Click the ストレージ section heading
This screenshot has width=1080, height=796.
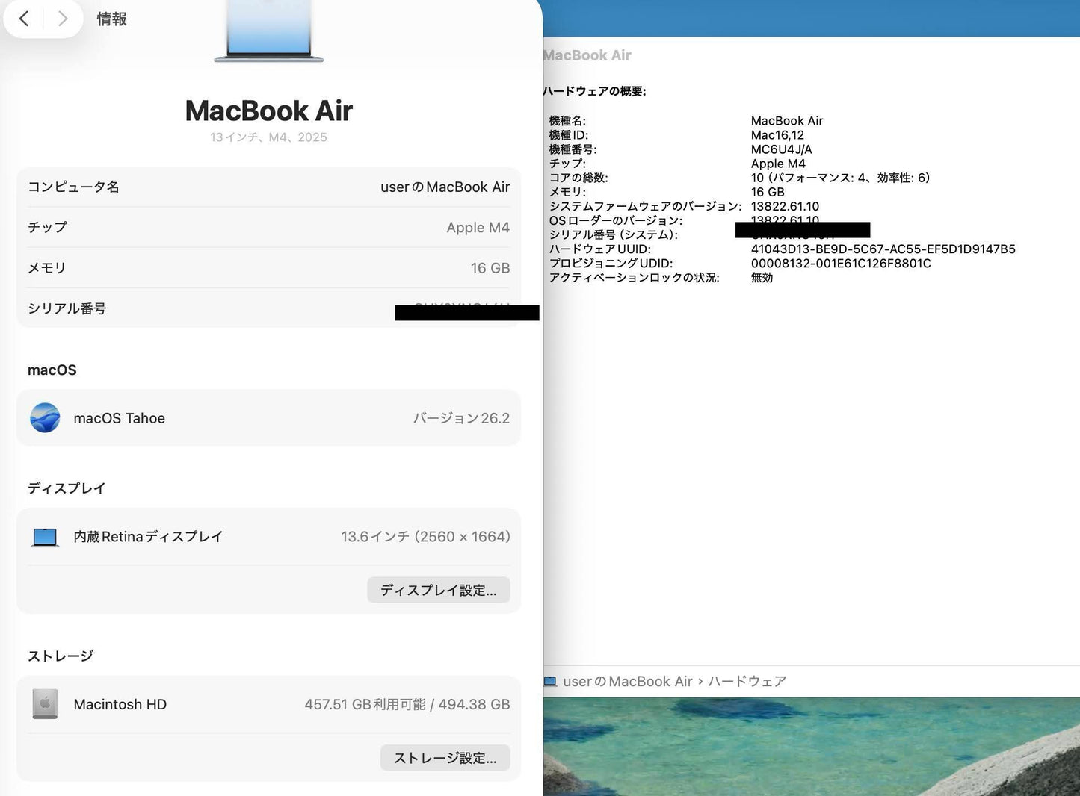pyautogui.click(x=61, y=656)
